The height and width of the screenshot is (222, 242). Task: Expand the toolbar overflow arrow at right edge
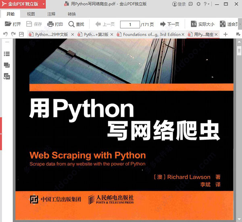(240, 24)
